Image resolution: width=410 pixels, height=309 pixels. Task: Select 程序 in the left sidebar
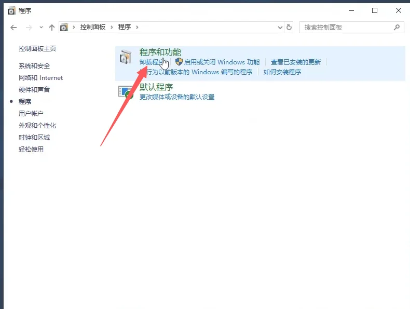tap(25, 101)
